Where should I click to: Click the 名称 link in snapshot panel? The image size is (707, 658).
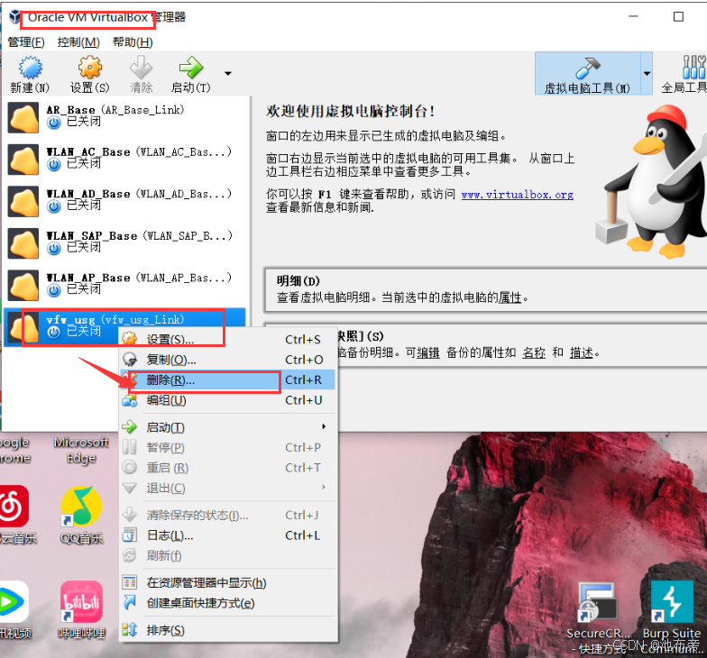coord(534,353)
